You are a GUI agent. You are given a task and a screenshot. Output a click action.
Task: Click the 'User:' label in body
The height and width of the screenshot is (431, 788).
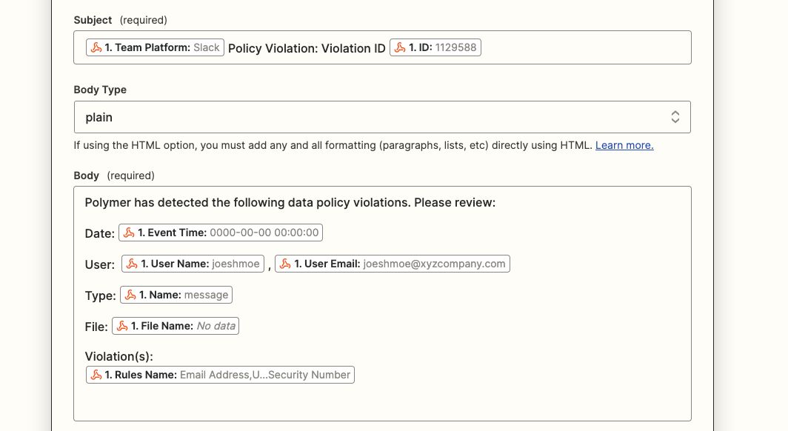(99, 264)
